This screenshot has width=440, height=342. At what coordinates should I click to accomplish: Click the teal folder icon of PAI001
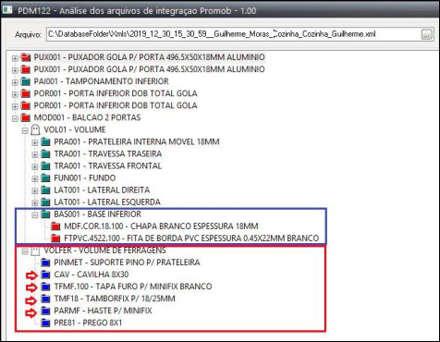(26, 81)
